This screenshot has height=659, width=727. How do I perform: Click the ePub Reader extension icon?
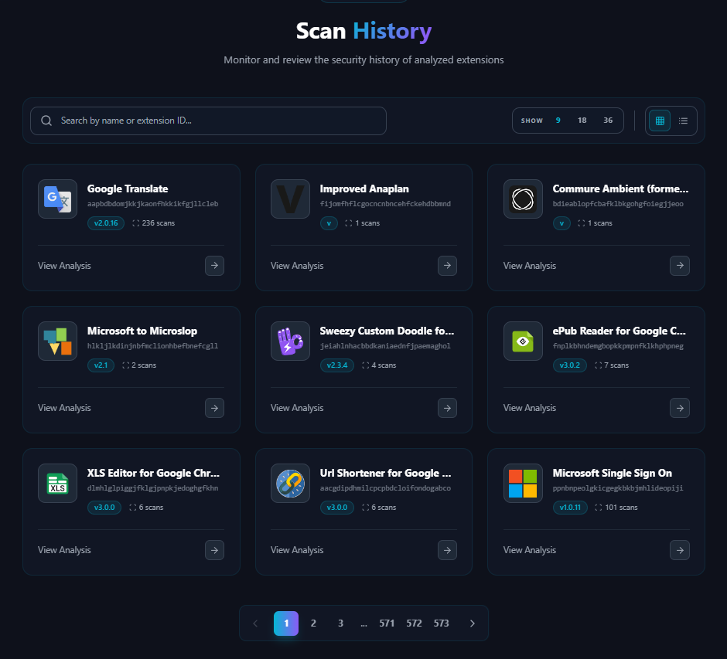pos(523,341)
